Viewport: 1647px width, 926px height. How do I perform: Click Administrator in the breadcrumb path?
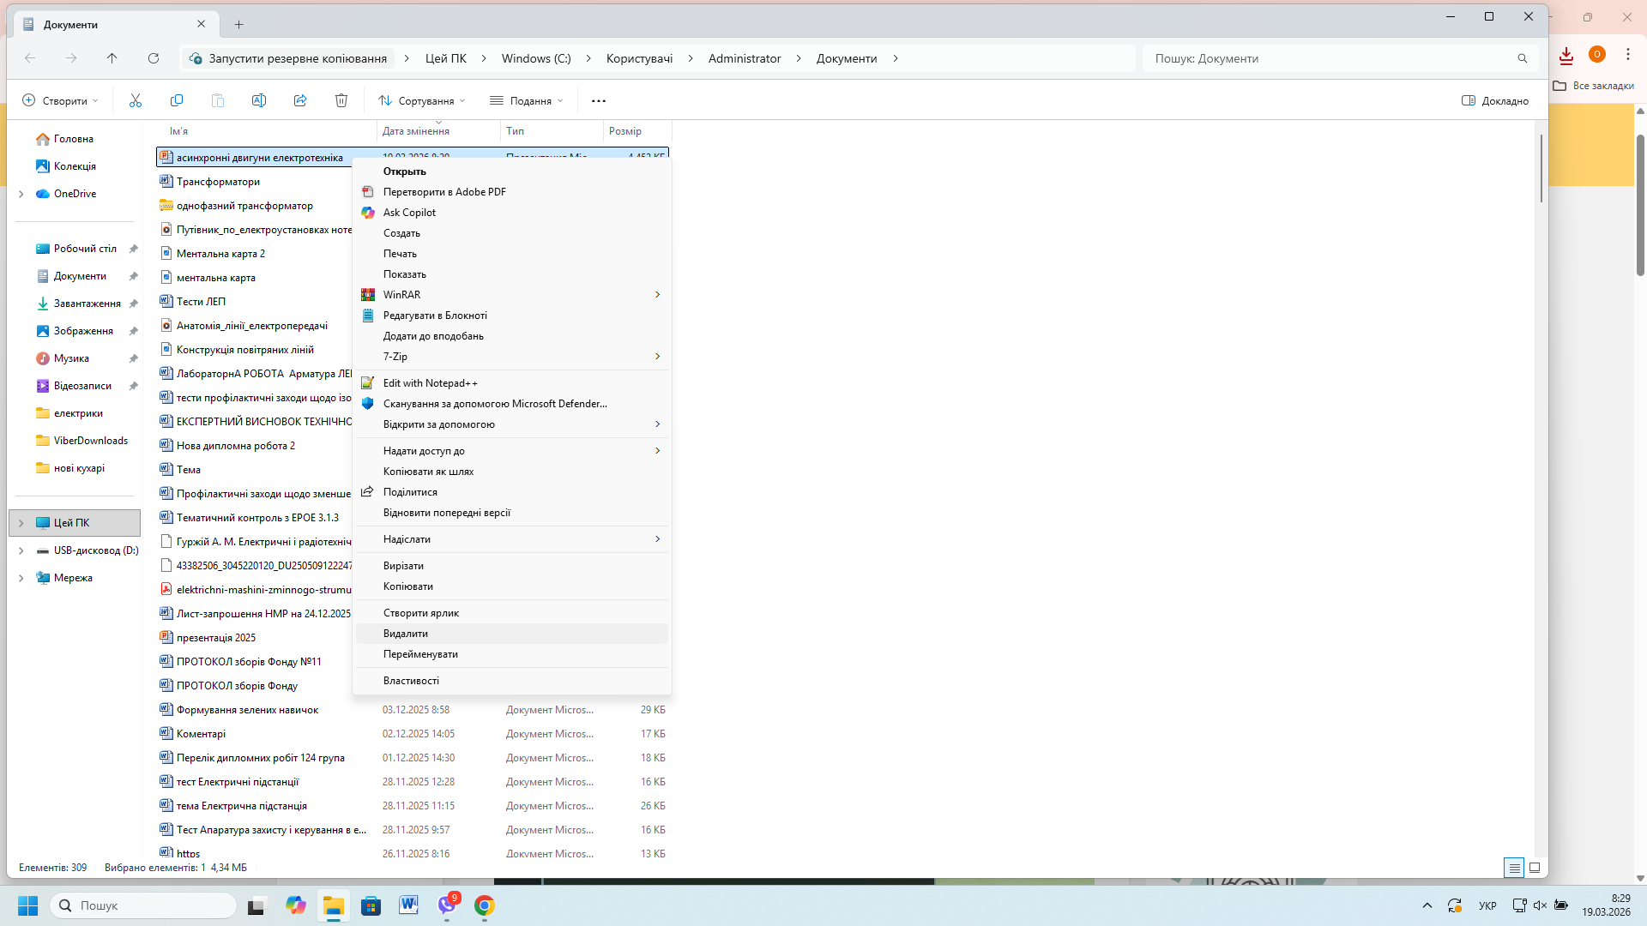click(x=745, y=58)
